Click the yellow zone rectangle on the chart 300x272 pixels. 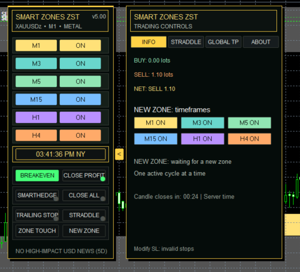pyautogui.click(x=292, y=225)
